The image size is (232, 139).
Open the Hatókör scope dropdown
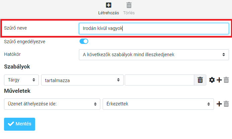(x=154, y=55)
